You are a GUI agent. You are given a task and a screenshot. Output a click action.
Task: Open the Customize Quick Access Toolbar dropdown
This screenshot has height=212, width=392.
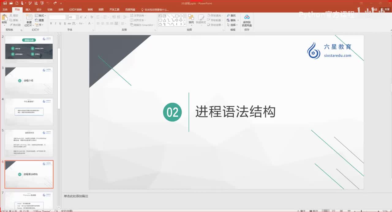(62, 3)
